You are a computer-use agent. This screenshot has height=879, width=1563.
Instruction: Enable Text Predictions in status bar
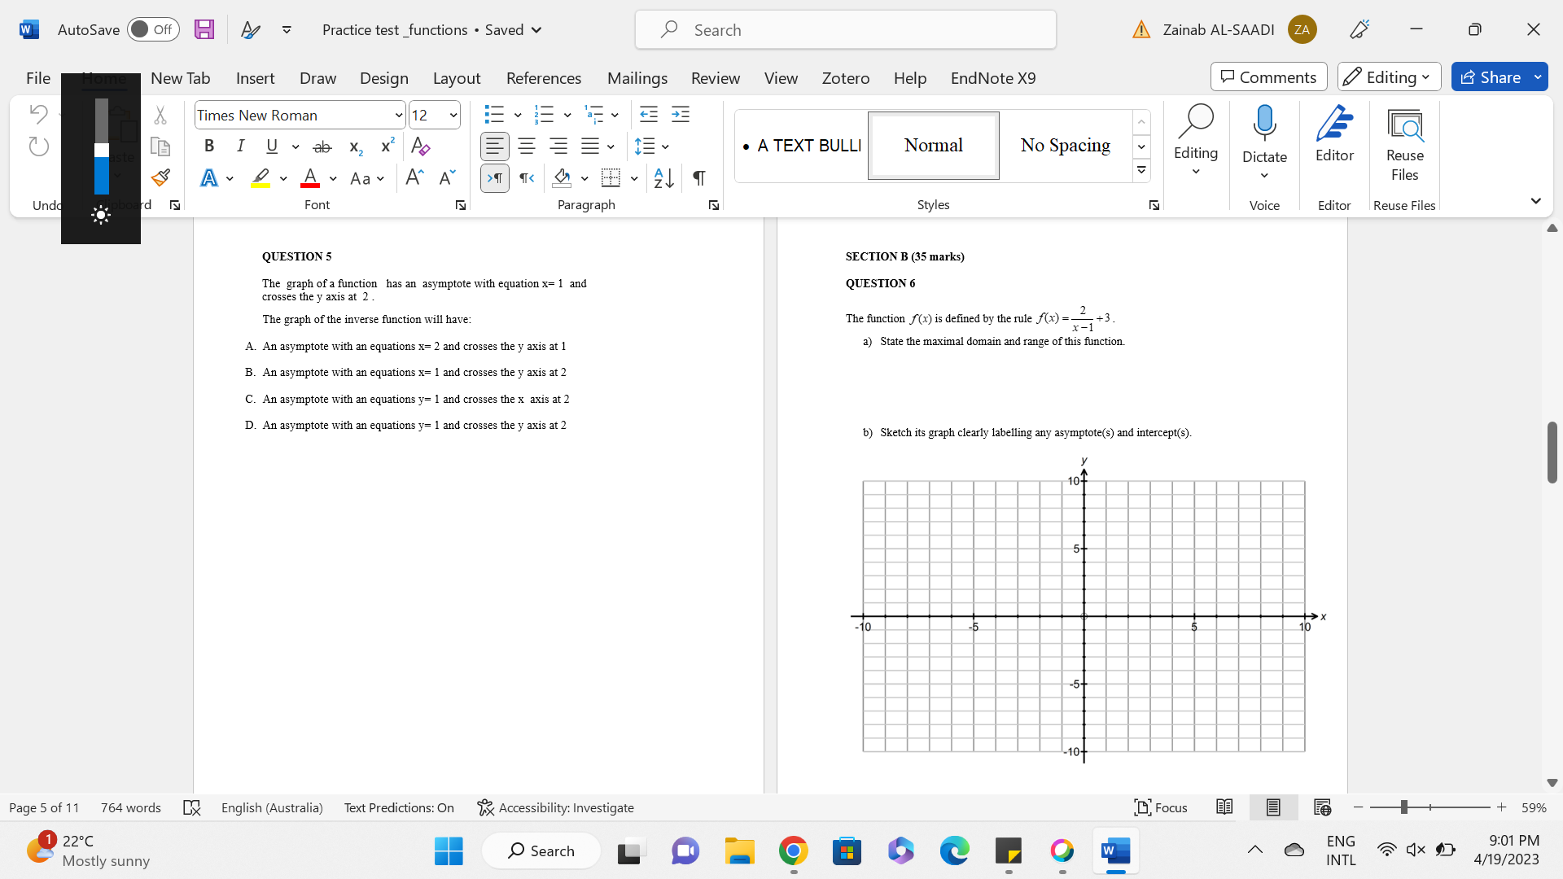(x=398, y=807)
